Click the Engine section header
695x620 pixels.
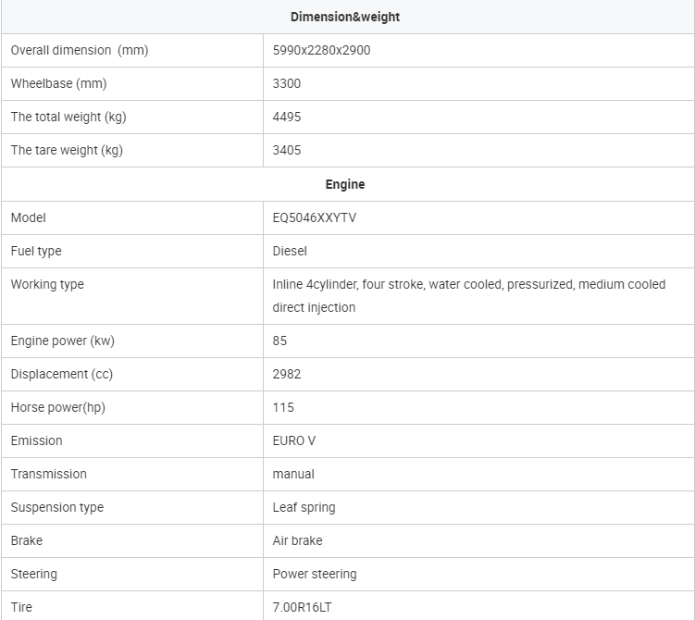pyautogui.click(x=345, y=184)
